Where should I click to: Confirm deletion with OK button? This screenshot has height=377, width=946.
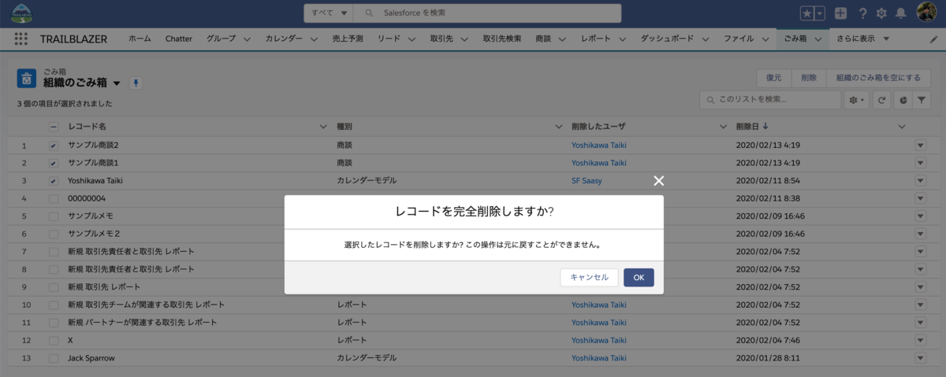coord(639,277)
